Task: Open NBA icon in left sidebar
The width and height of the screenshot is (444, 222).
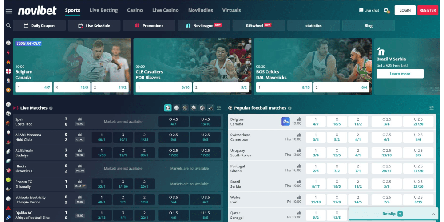Action: pos(8,80)
